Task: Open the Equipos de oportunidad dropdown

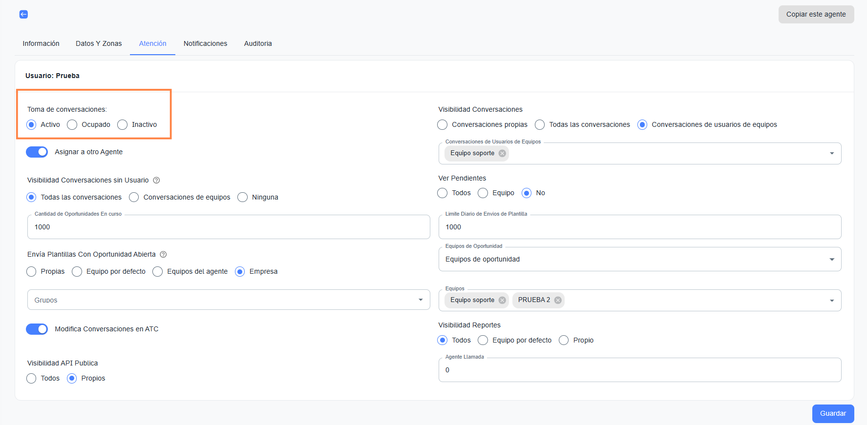Action: (831, 260)
